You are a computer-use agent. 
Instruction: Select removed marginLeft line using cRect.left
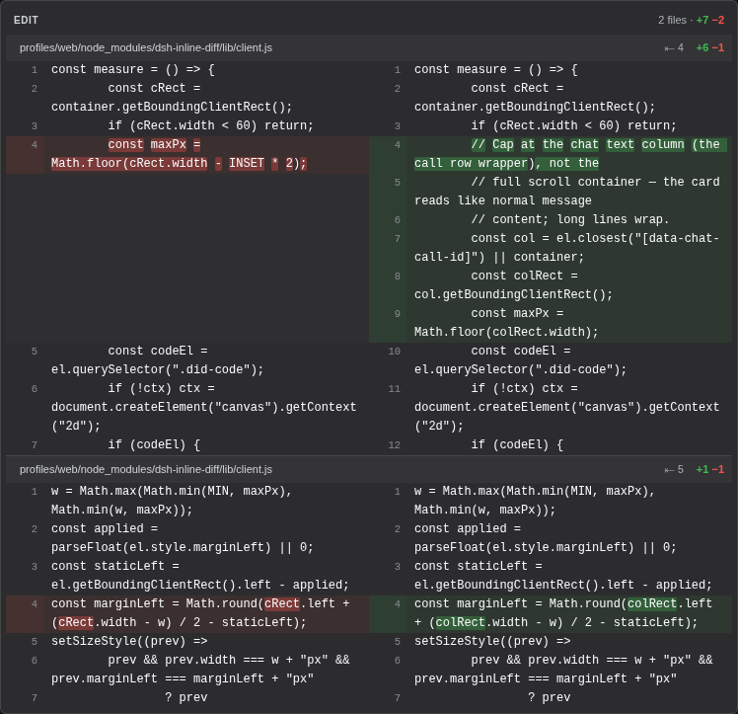tap(187, 613)
